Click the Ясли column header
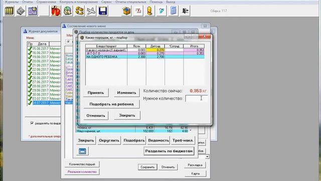Screen dimensions: 321x181 [136, 46]
